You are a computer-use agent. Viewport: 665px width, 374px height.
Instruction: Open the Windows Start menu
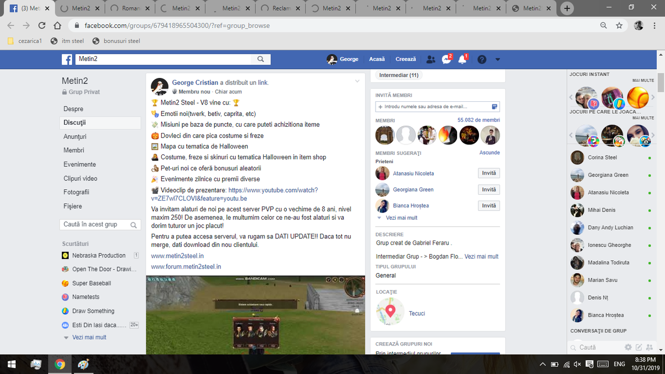pos(11,364)
